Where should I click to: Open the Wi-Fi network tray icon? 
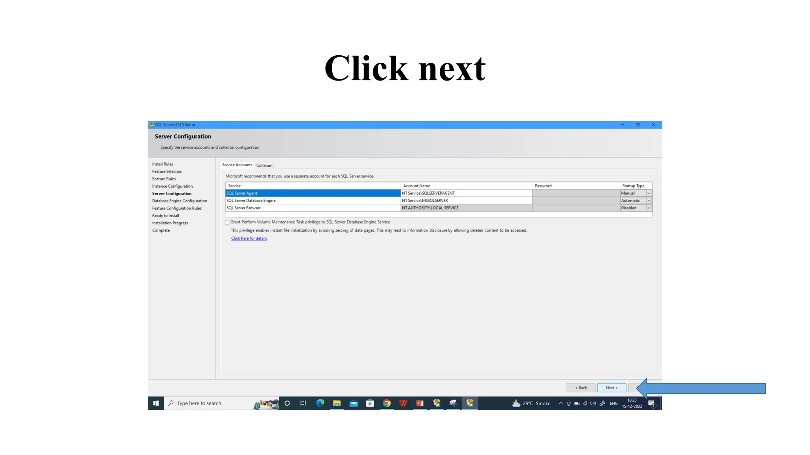pyautogui.click(x=585, y=403)
